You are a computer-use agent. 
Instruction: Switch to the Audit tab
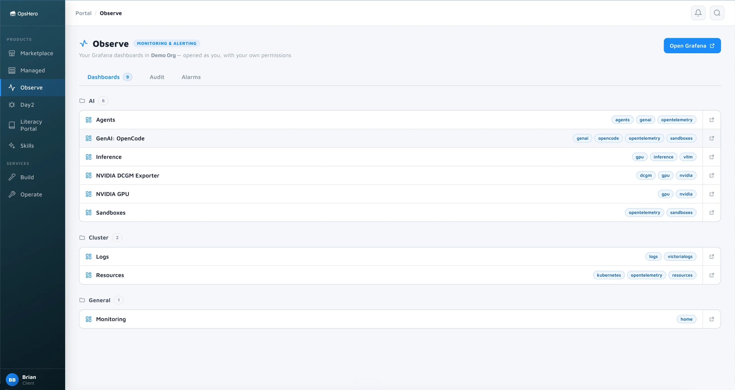point(157,77)
